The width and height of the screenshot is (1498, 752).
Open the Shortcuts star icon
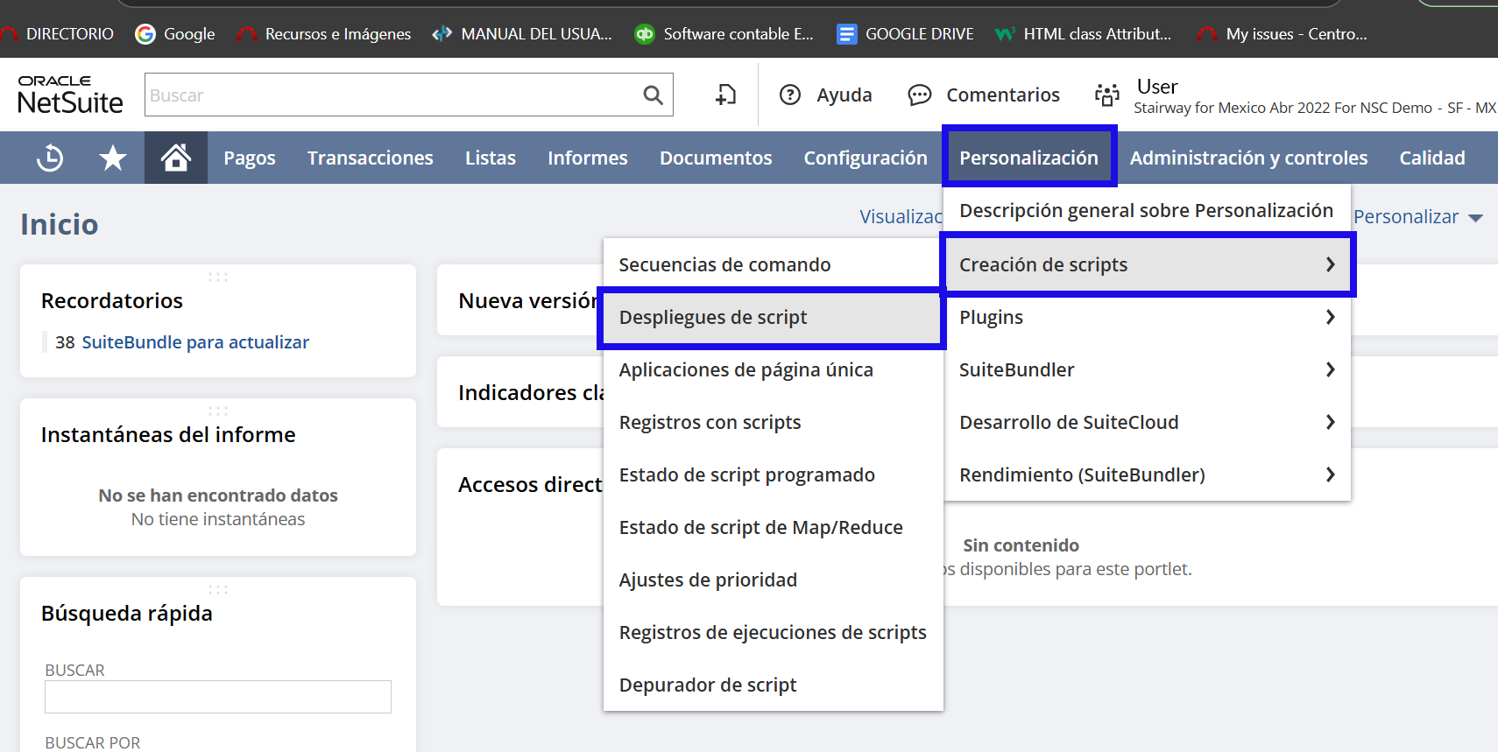click(x=113, y=158)
